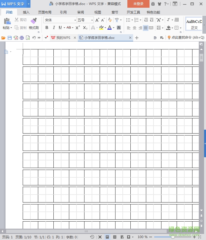Open the 页面布局 (Page Layout) tab

coord(45,12)
